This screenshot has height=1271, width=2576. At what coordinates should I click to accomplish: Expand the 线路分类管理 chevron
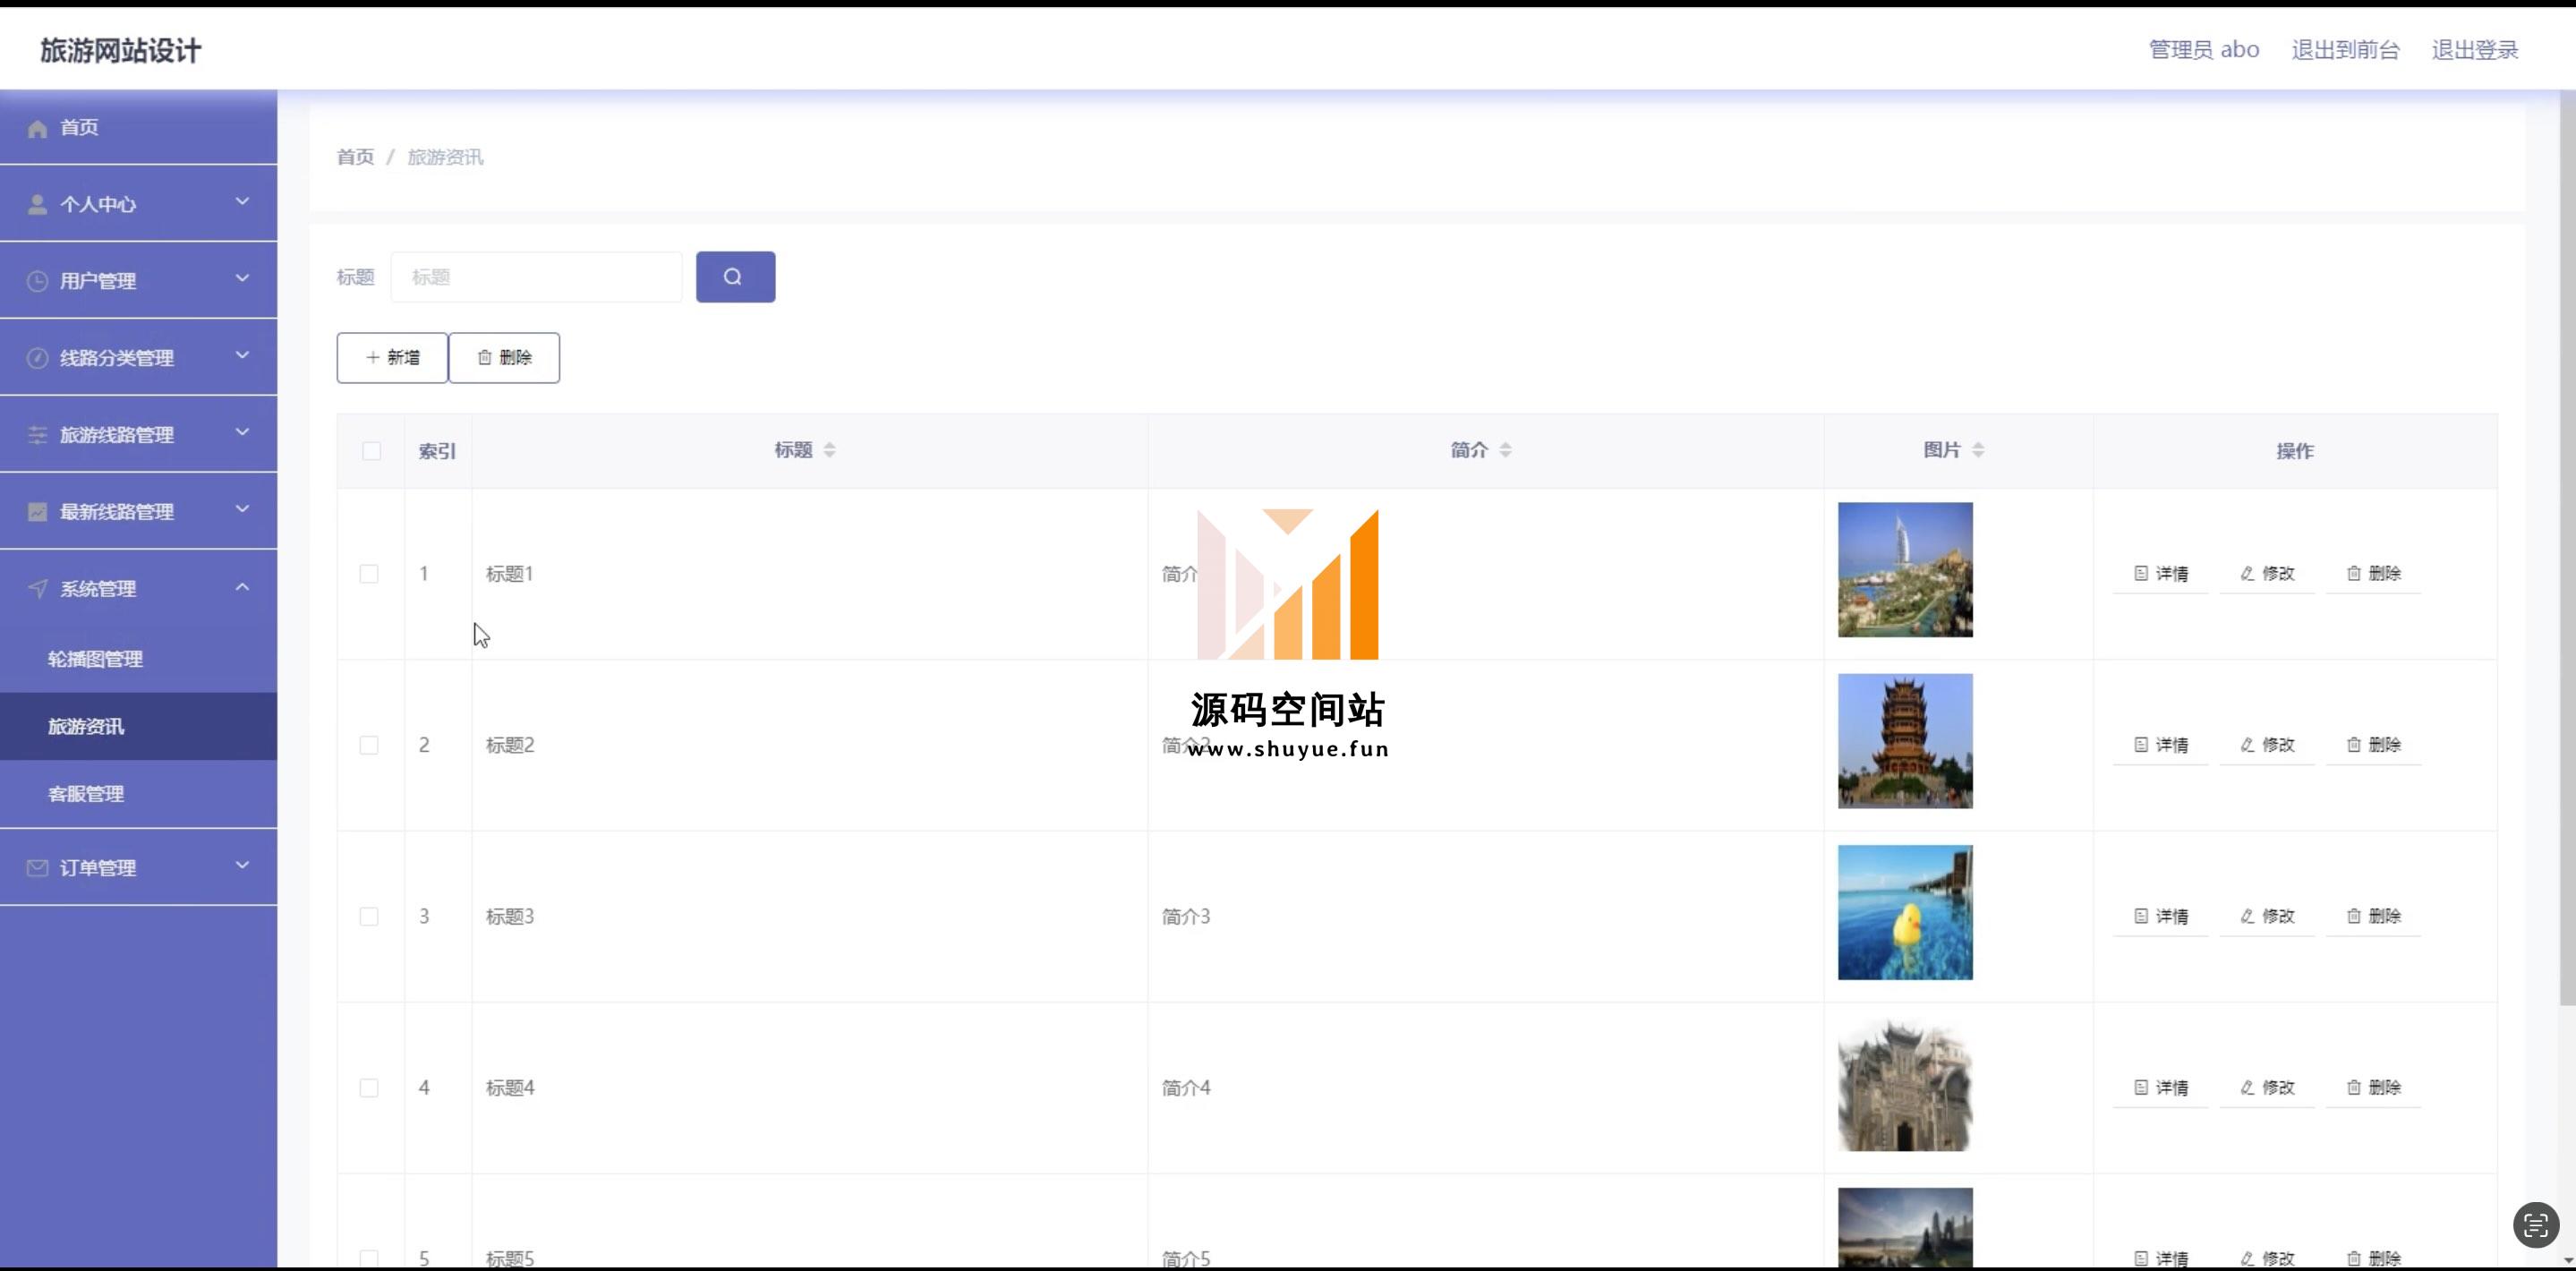coord(242,355)
